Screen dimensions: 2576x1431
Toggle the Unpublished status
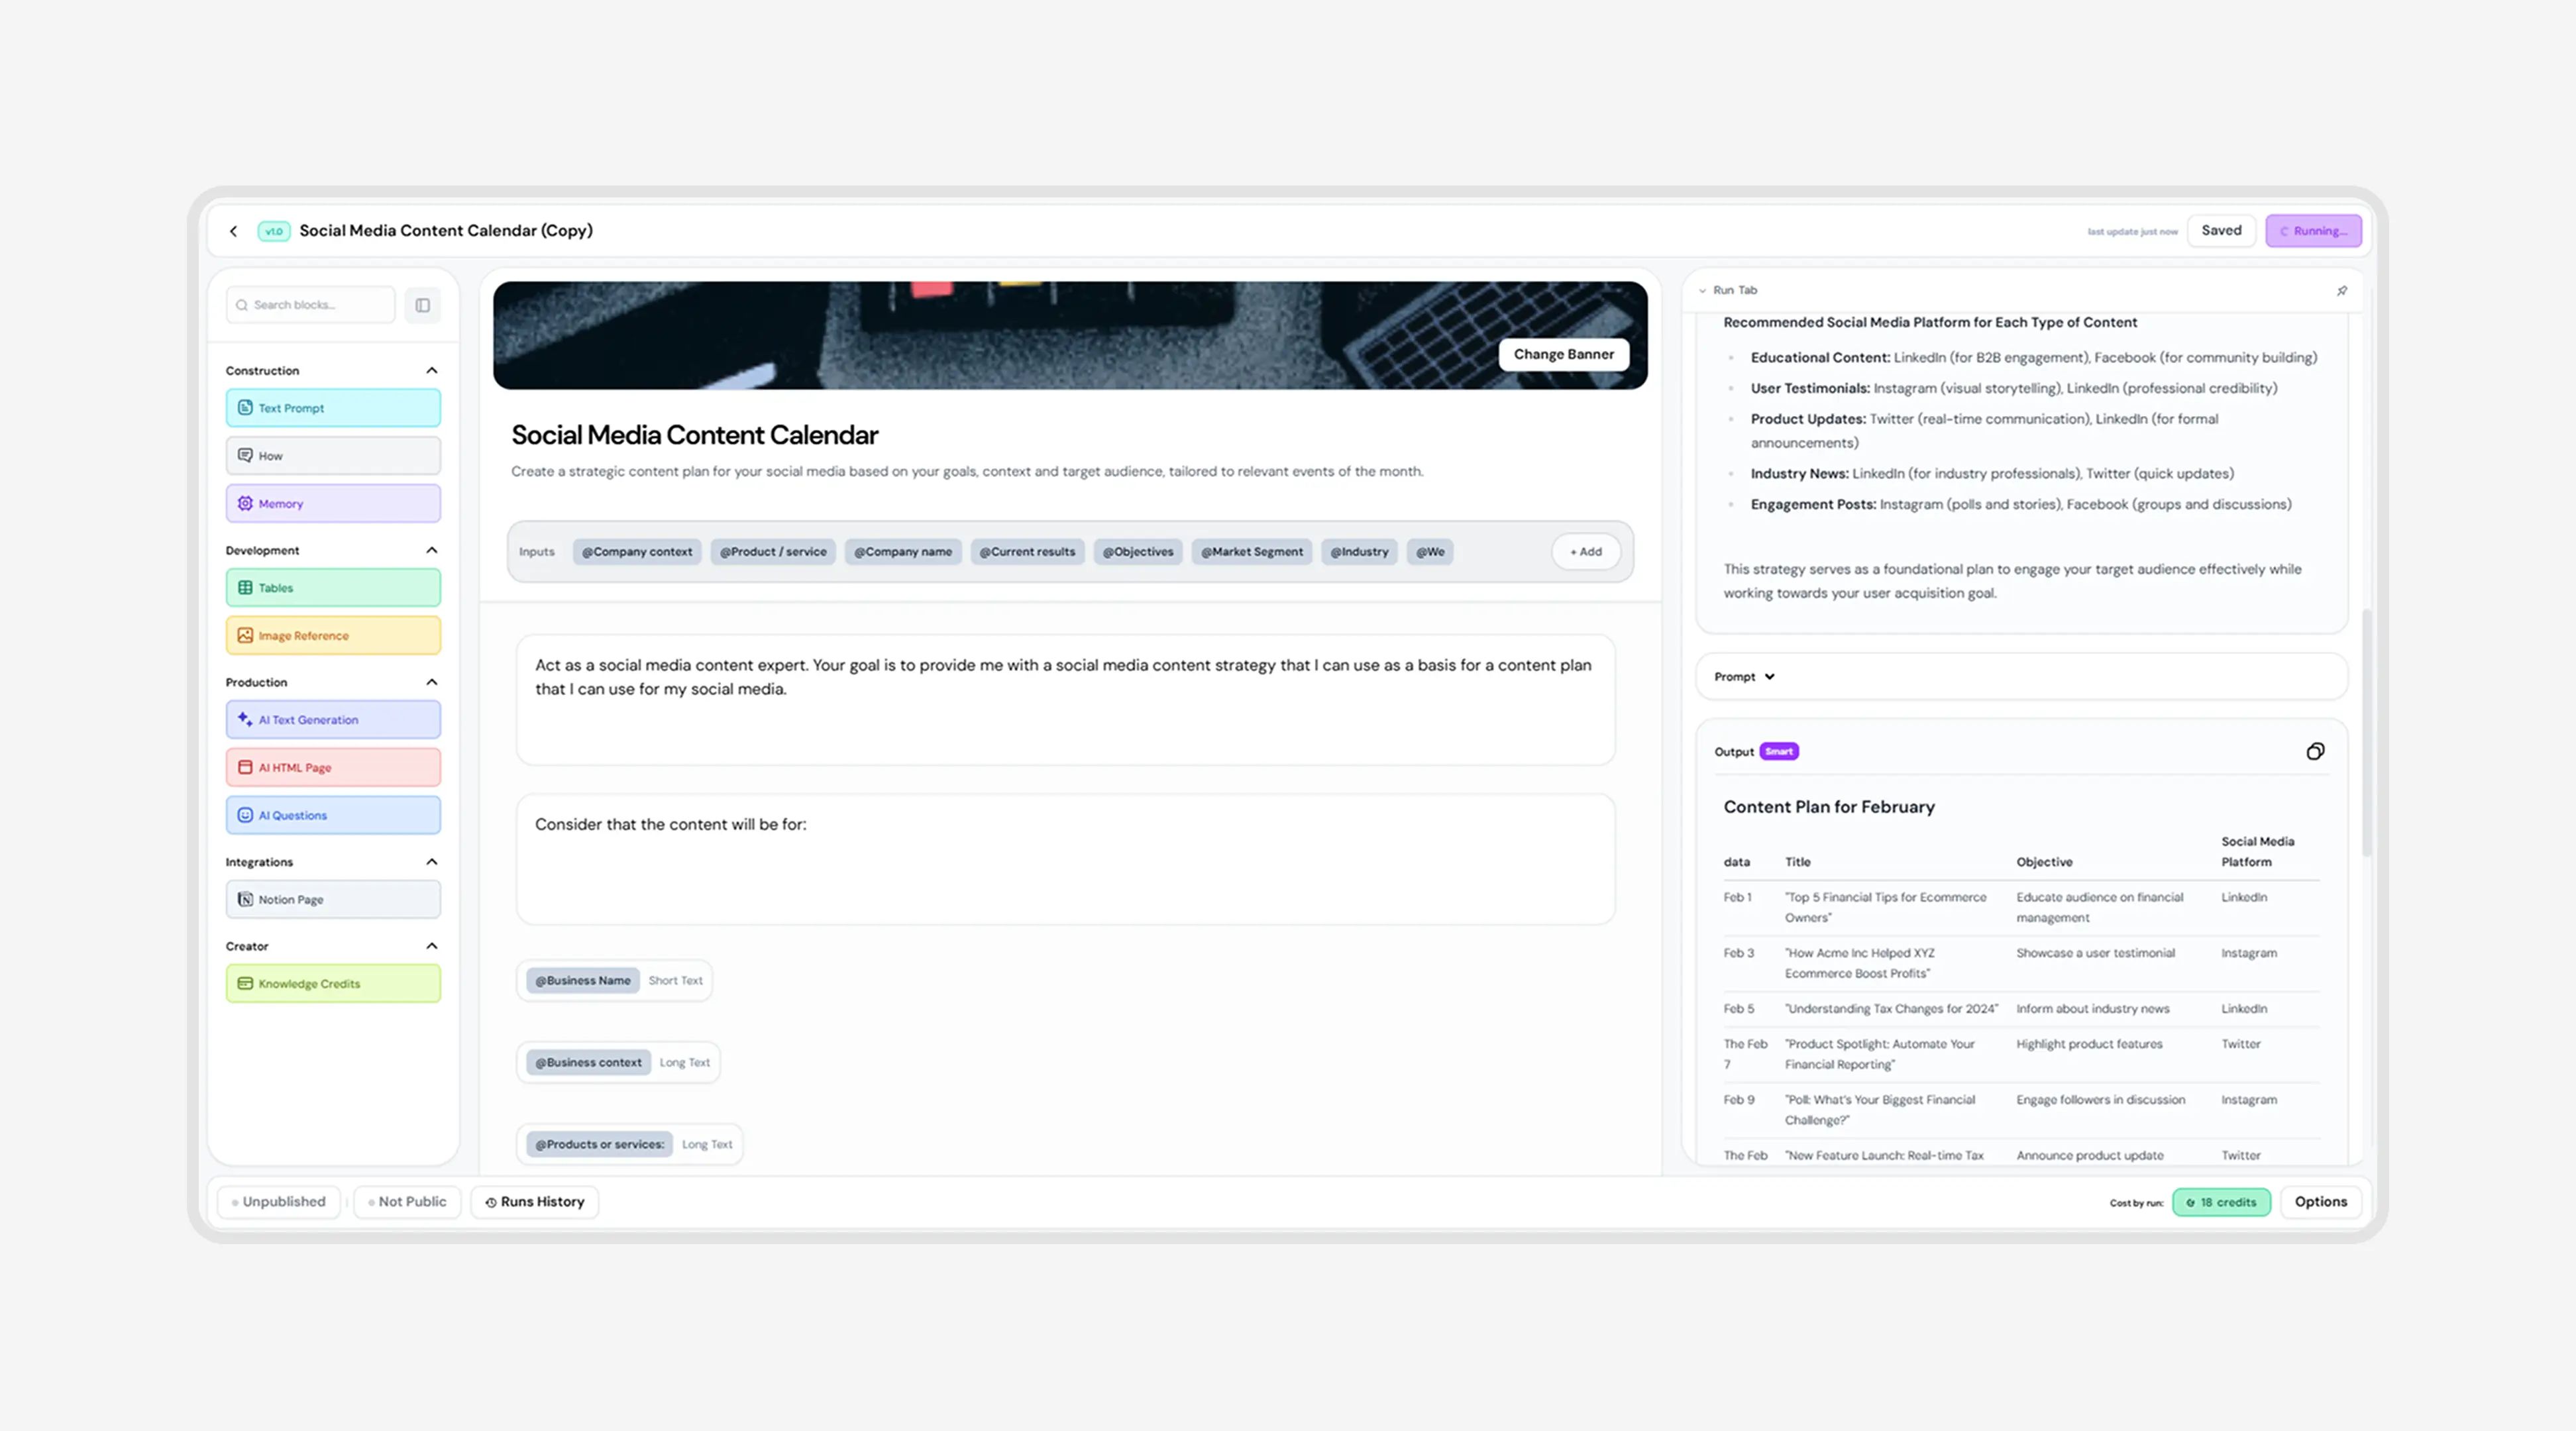pos(279,1201)
